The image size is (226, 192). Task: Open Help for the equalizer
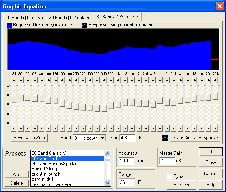coord(210,185)
